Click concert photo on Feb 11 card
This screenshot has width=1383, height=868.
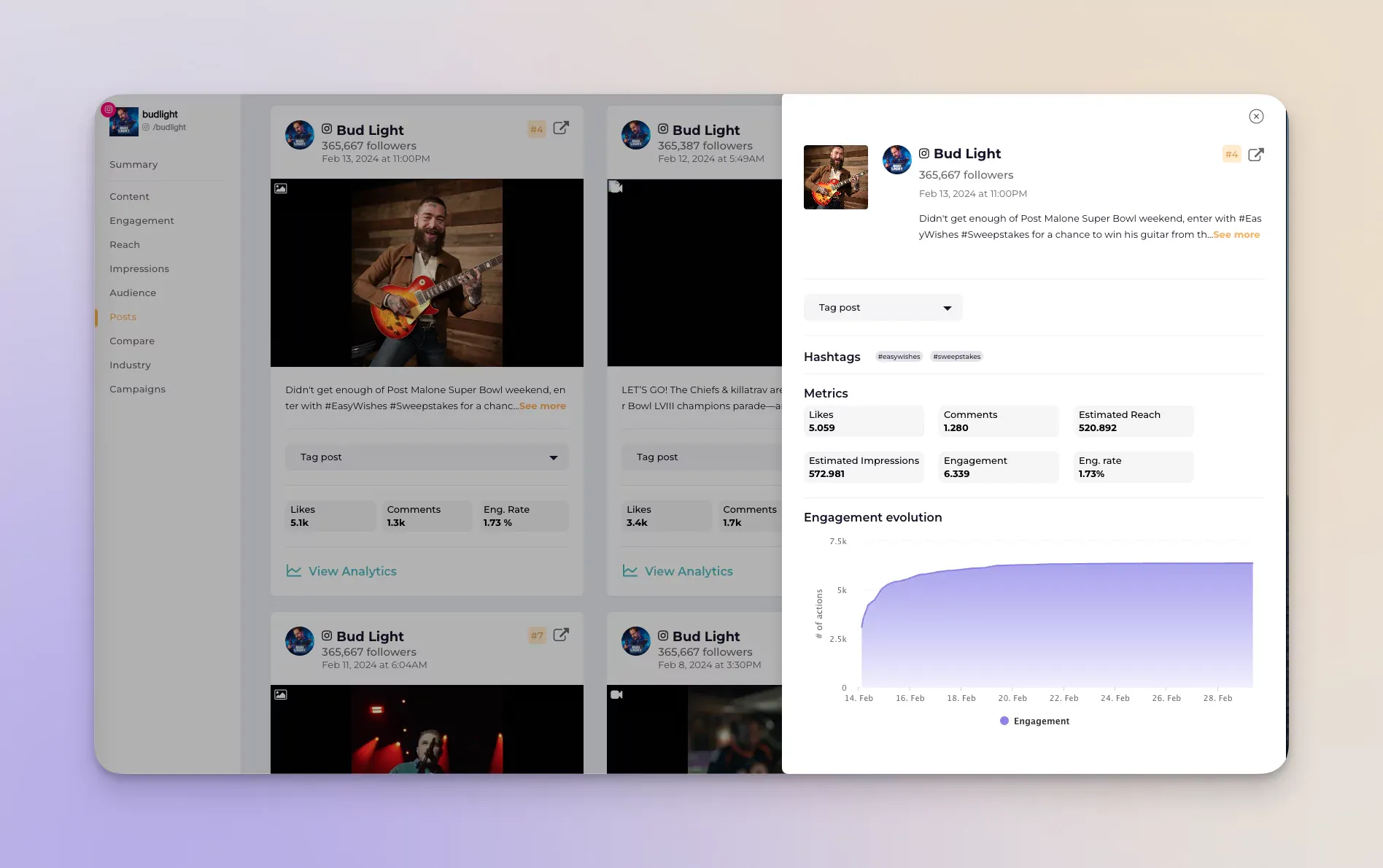coord(427,729)
